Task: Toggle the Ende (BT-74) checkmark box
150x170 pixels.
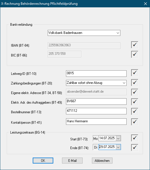Action: click(134, 147)
